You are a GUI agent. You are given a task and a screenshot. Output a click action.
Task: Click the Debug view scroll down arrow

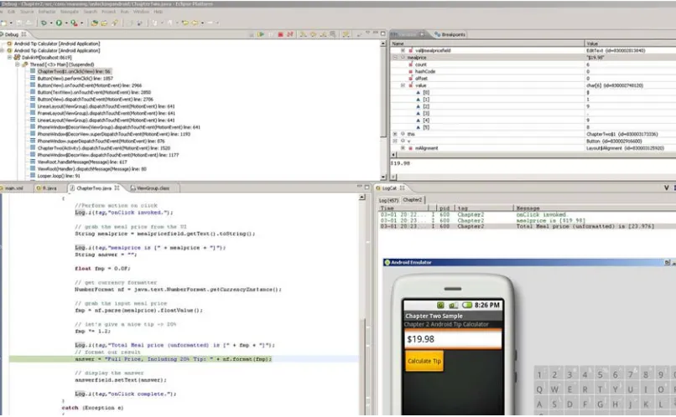(x=382, y=177)
